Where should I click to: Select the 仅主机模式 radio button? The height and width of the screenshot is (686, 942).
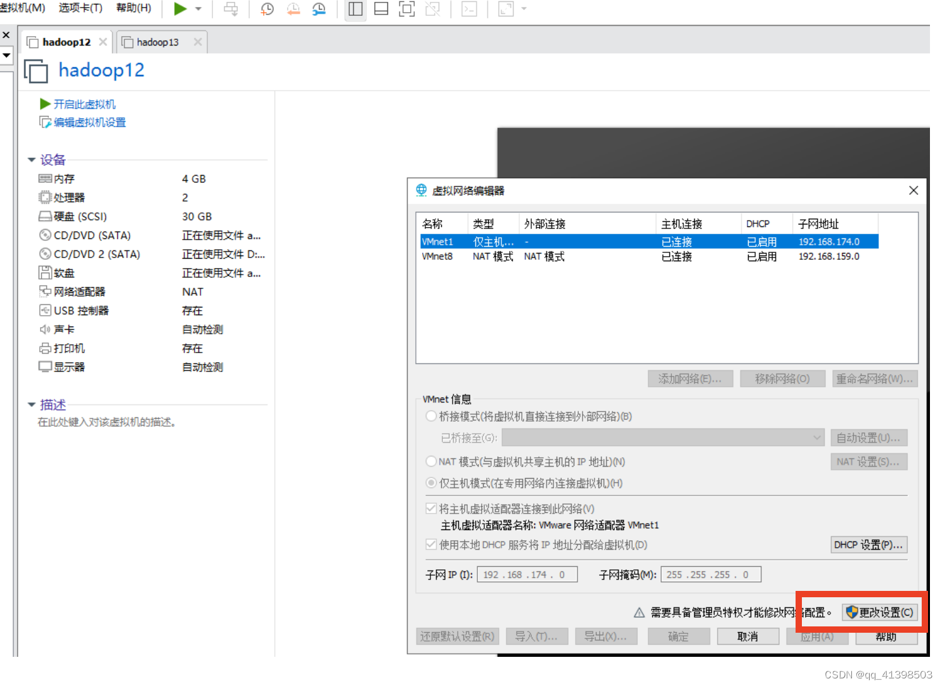(431, 482)
